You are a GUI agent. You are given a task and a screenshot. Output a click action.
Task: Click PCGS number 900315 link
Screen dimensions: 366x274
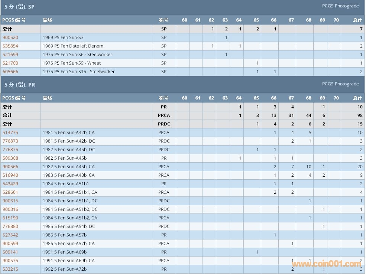tap(10, 201)
